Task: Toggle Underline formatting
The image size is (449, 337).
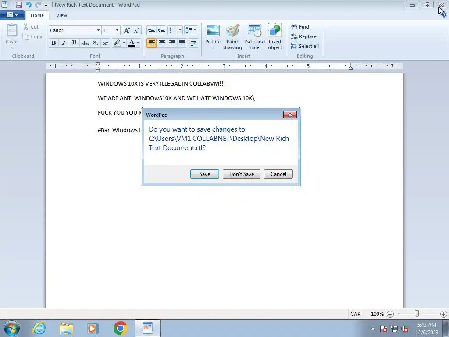Action: tap(74, 43)
